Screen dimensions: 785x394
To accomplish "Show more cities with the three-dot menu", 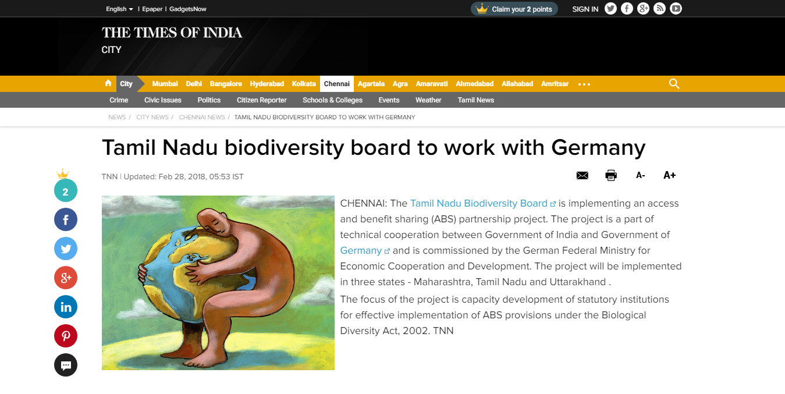I will pos(584,84).
